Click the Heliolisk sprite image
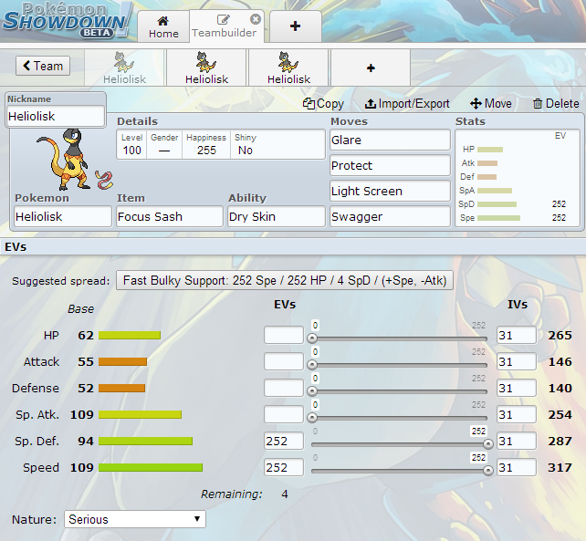Screen dimensions: 586x541 (64, 159)
